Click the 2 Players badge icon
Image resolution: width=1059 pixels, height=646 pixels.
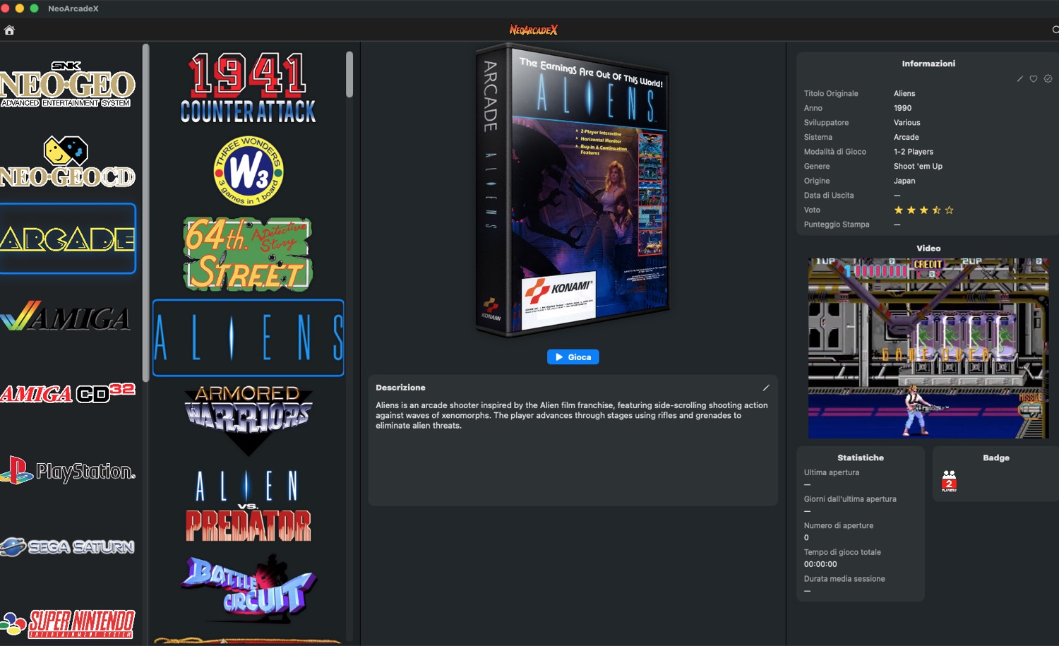click(949, 481)
